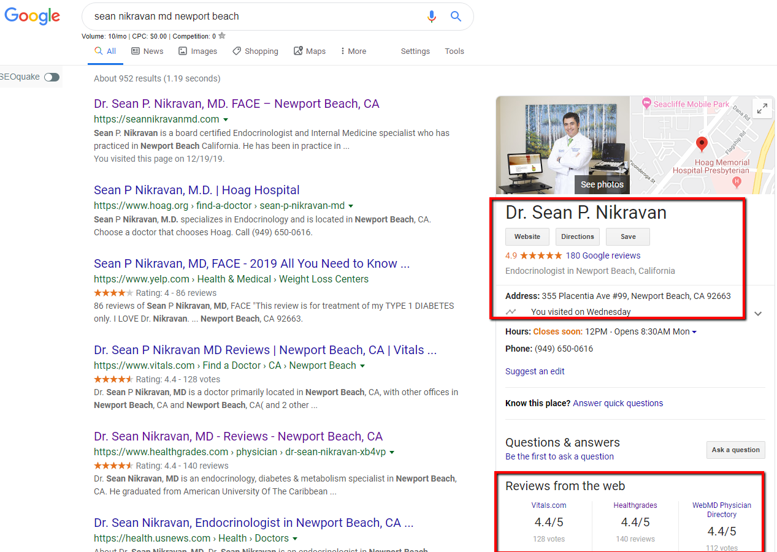Open the Yelp 2019 All You Need result
The width and height of the screenshot is (777, 552).
[252, 264]
